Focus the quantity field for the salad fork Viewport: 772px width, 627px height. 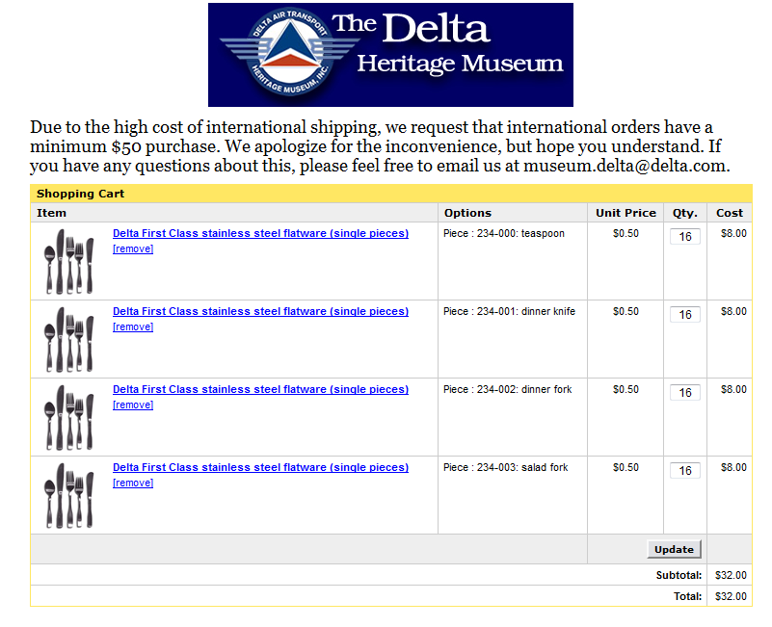coord(685,471)
